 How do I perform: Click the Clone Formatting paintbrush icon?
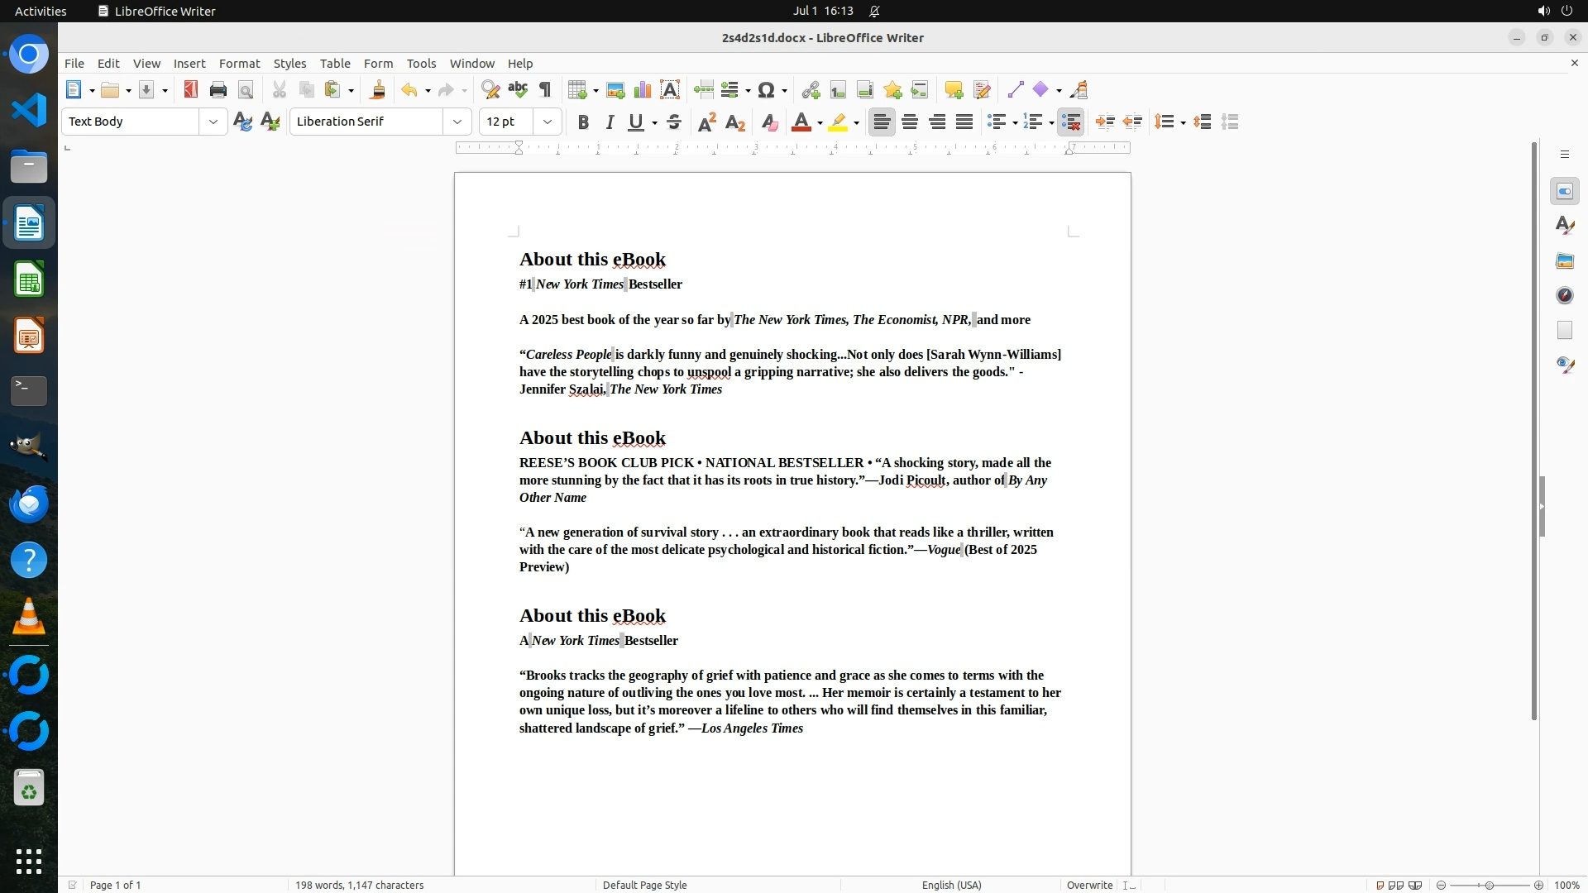coord(378,90)
